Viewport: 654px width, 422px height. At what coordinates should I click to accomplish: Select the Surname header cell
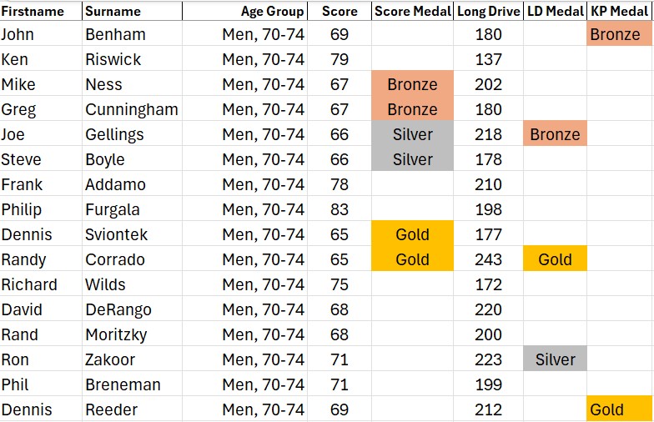coord(113,12)
